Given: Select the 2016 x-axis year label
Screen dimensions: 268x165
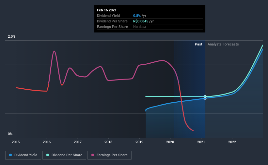Looking at the screenshot, I should point(47,142).
